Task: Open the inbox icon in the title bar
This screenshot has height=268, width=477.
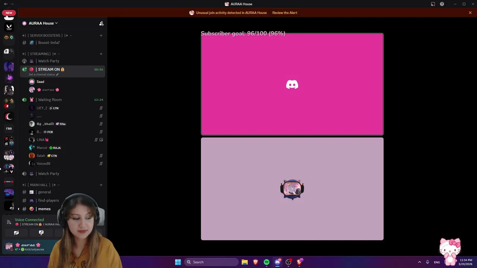Action: pyautogui.click(x=433, y=4)
